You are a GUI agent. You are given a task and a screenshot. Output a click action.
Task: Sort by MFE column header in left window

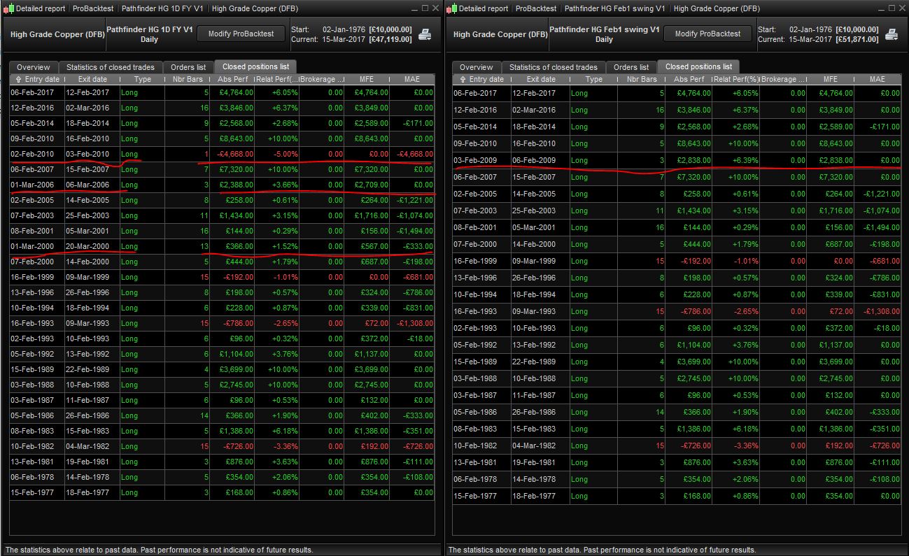[367, 79]
